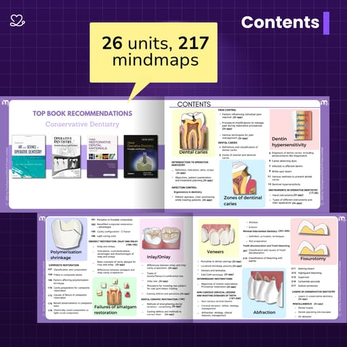Click the 'm' logo beside Dentin hypersensitivity page

coord(325,103)
